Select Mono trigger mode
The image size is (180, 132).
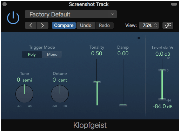(x=52, y=54)
